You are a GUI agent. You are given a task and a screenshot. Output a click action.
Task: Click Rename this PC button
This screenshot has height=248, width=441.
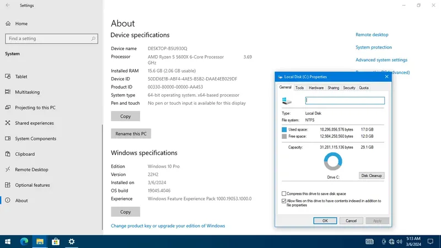point(131,133)
